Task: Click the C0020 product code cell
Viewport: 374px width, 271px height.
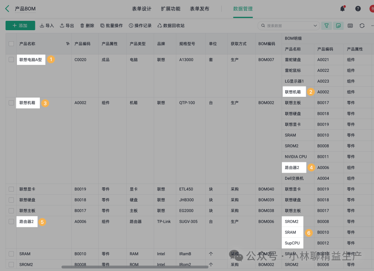Action: [80, 59]
